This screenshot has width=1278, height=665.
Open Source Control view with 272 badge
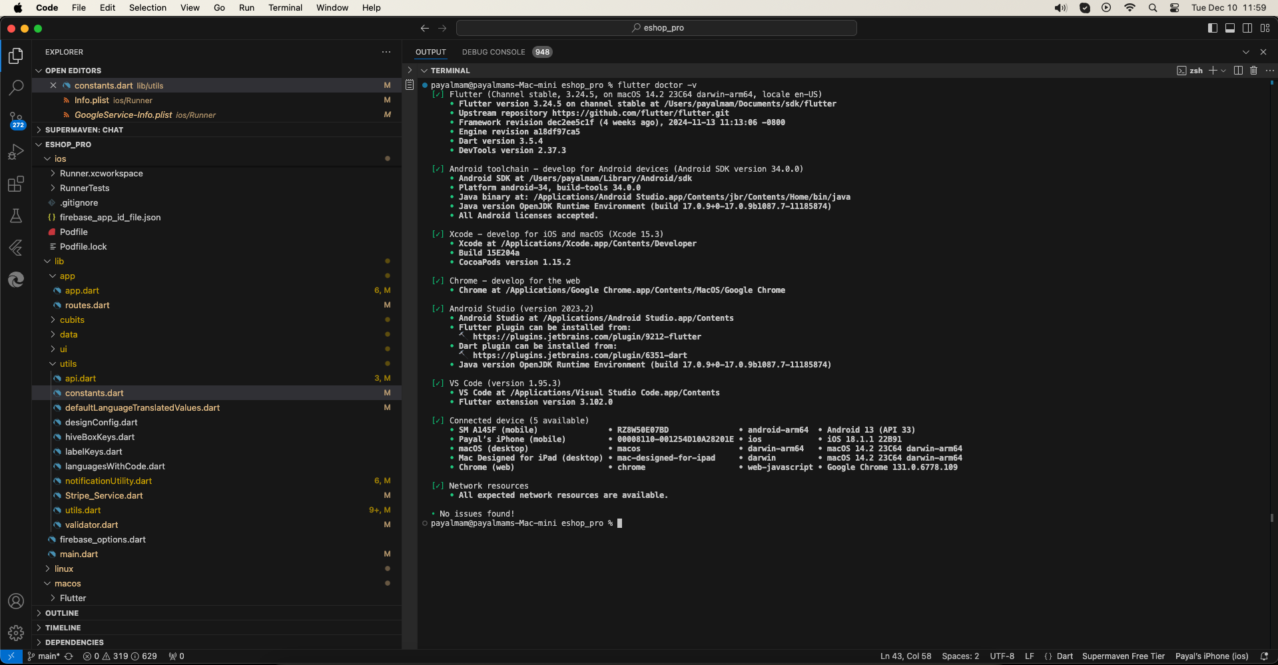click(16, 120)
